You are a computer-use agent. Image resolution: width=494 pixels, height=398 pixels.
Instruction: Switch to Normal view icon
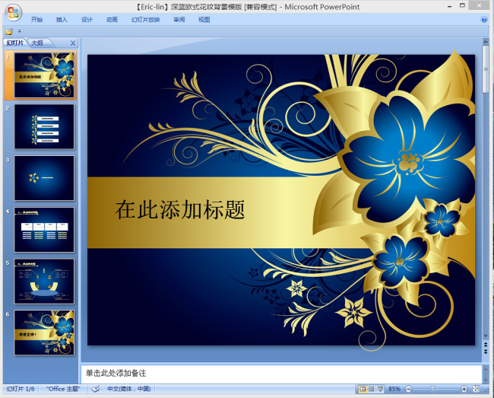(x=363, y=389)
